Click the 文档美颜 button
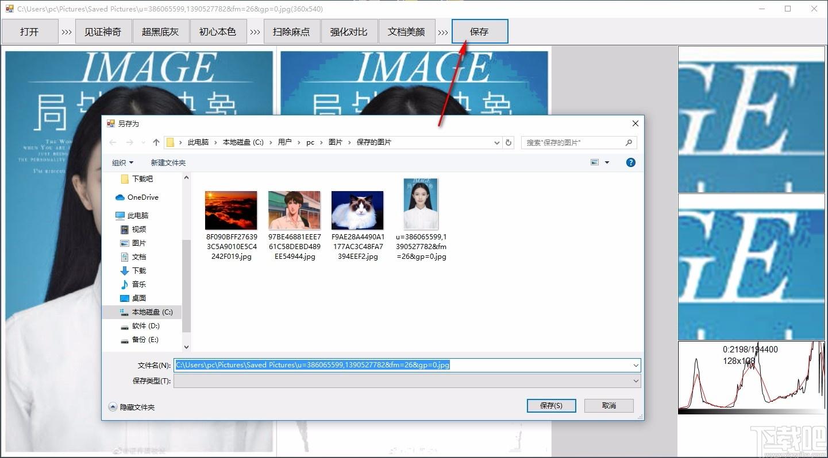 [x=406, y=32]
